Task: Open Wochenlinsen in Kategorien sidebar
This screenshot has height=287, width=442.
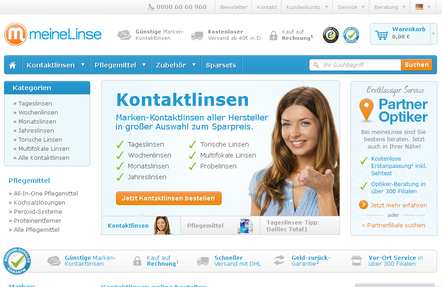Action: tap(38, 112)
